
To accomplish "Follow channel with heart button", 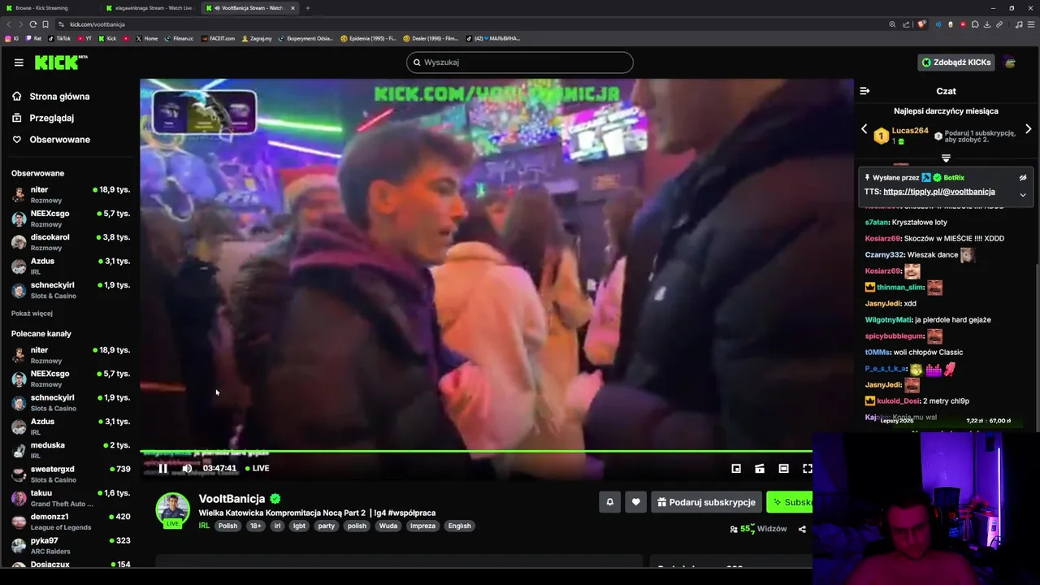I will [x=636, y=502].
